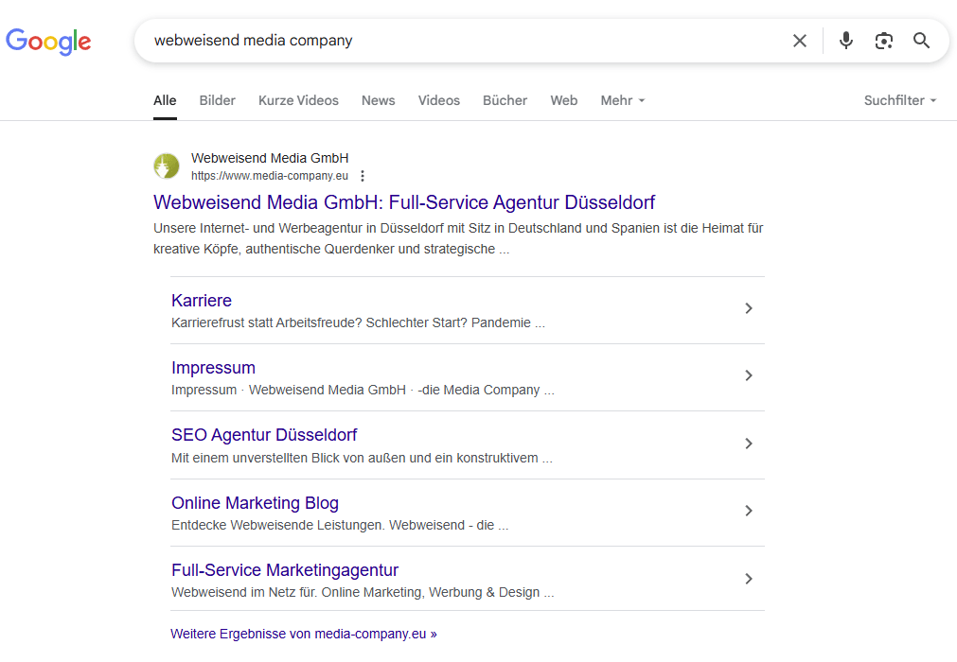Click the Google logo
The image size is (957, 662).
point(48,42)
